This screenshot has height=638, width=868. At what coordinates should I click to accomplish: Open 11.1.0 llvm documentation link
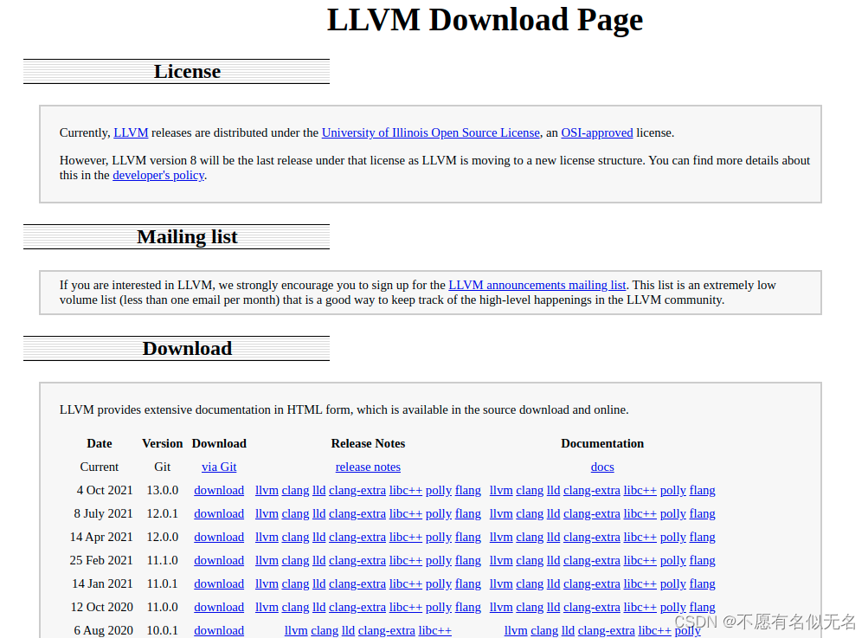point(501,560)
